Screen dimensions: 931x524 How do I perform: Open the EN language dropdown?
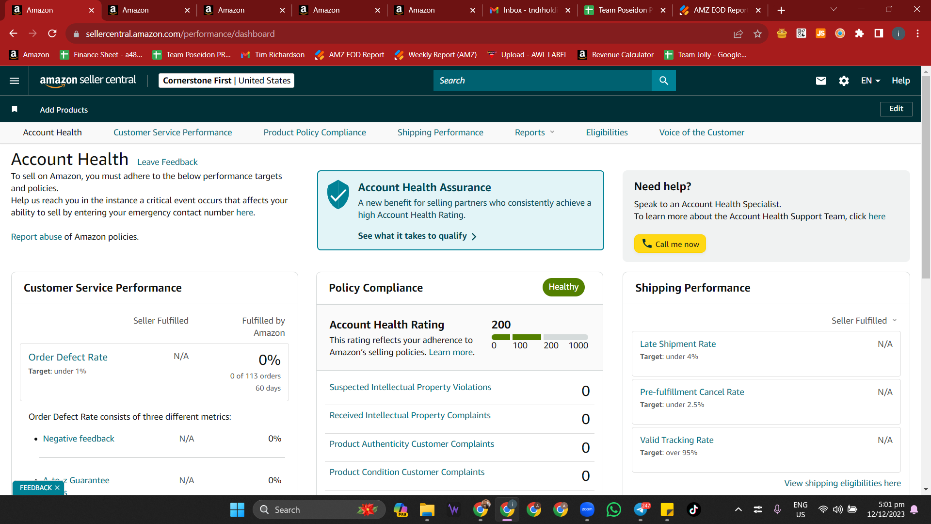pyautogui.click(x=870, y=81)
